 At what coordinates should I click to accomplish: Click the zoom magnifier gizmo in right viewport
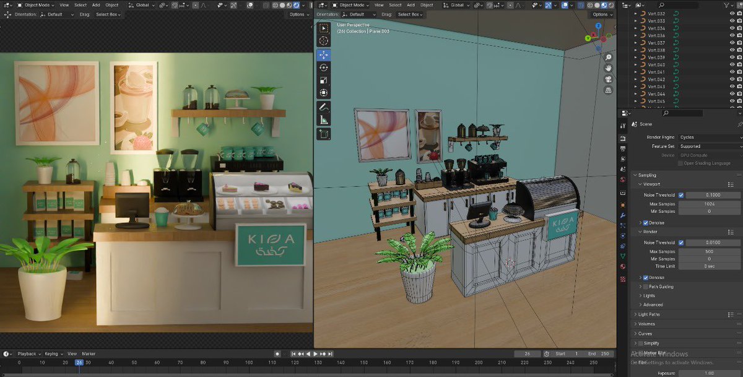[609, 57]
